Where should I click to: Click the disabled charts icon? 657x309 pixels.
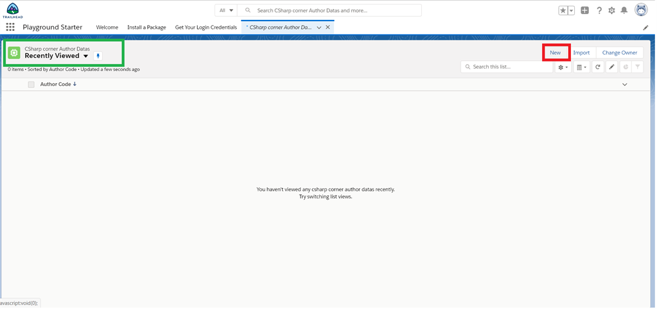tap(626, 67)
